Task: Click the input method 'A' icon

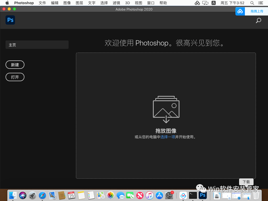Action: (213, 3)
